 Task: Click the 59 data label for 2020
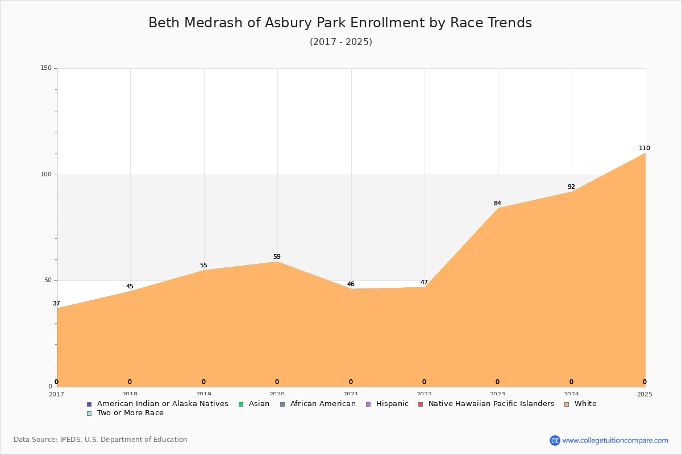(x=277, y=257)
